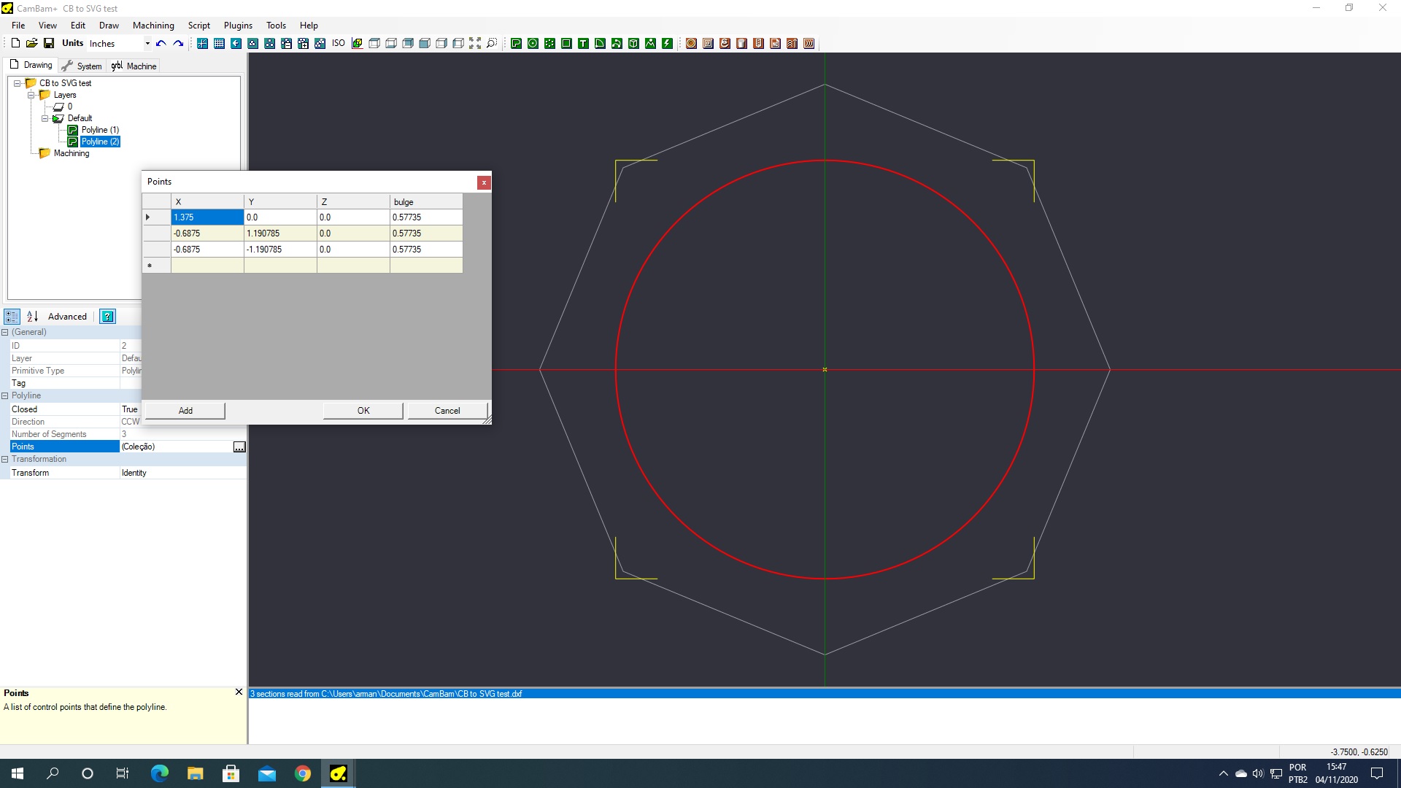This screenshot has width=1401, height=788.
Task: Click the New file icon
Action: pyautogui.click(x=15, y=43)
